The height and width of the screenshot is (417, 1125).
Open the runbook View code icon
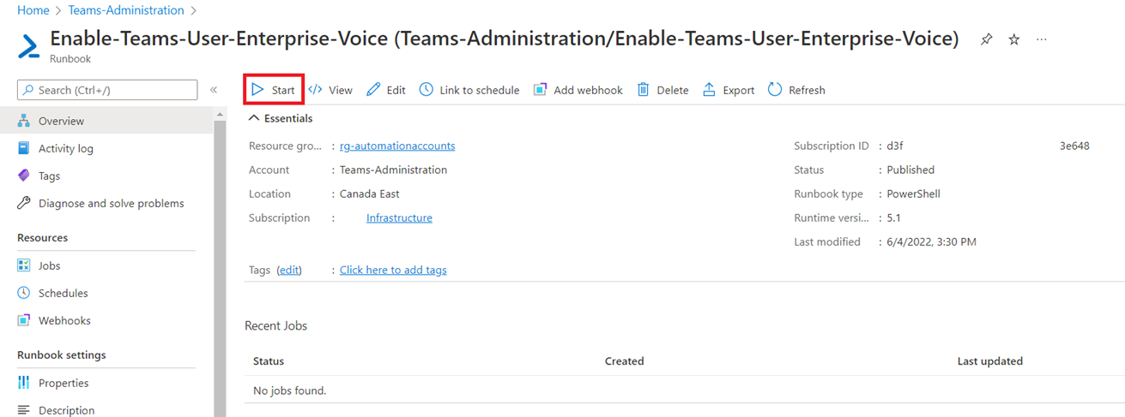point(316,90)
